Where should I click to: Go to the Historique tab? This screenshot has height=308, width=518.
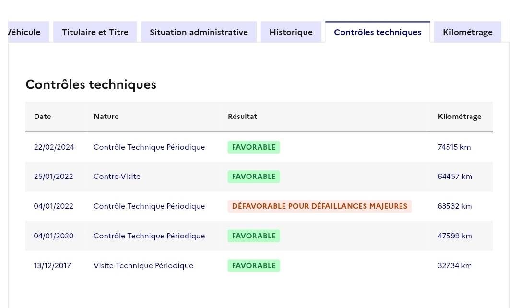pyautogui.click(x=291, y=32)
